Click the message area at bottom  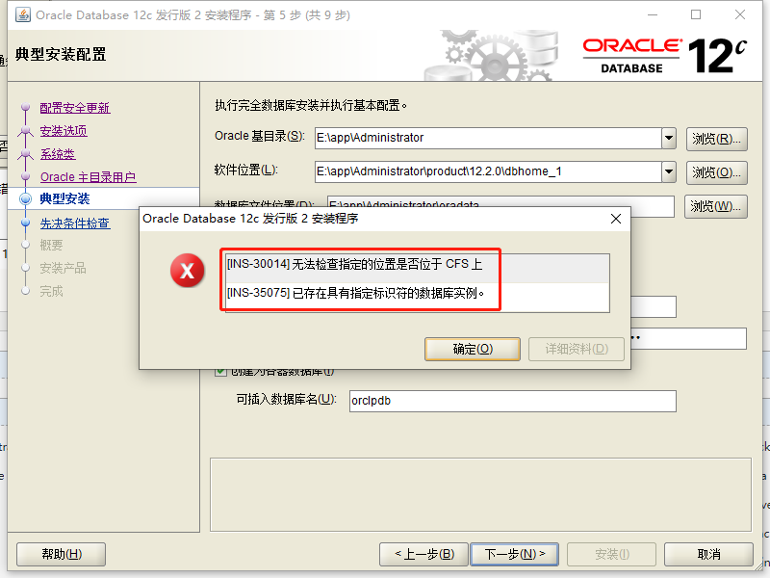click(x=480, y=495)
